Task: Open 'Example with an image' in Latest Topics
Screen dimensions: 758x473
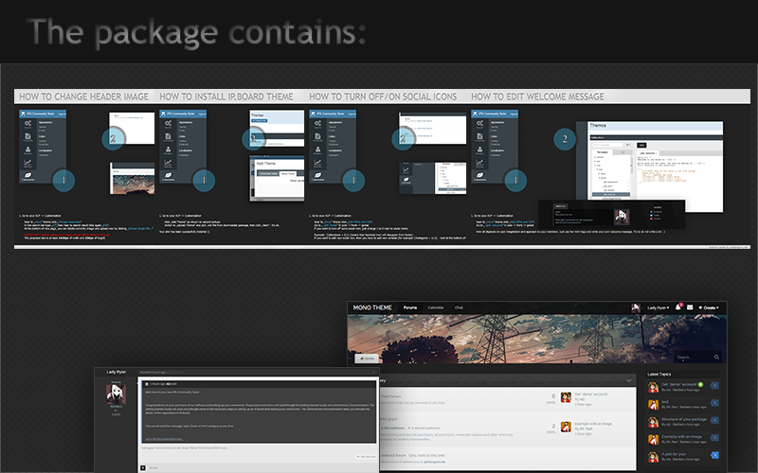Action: point(681,436)
